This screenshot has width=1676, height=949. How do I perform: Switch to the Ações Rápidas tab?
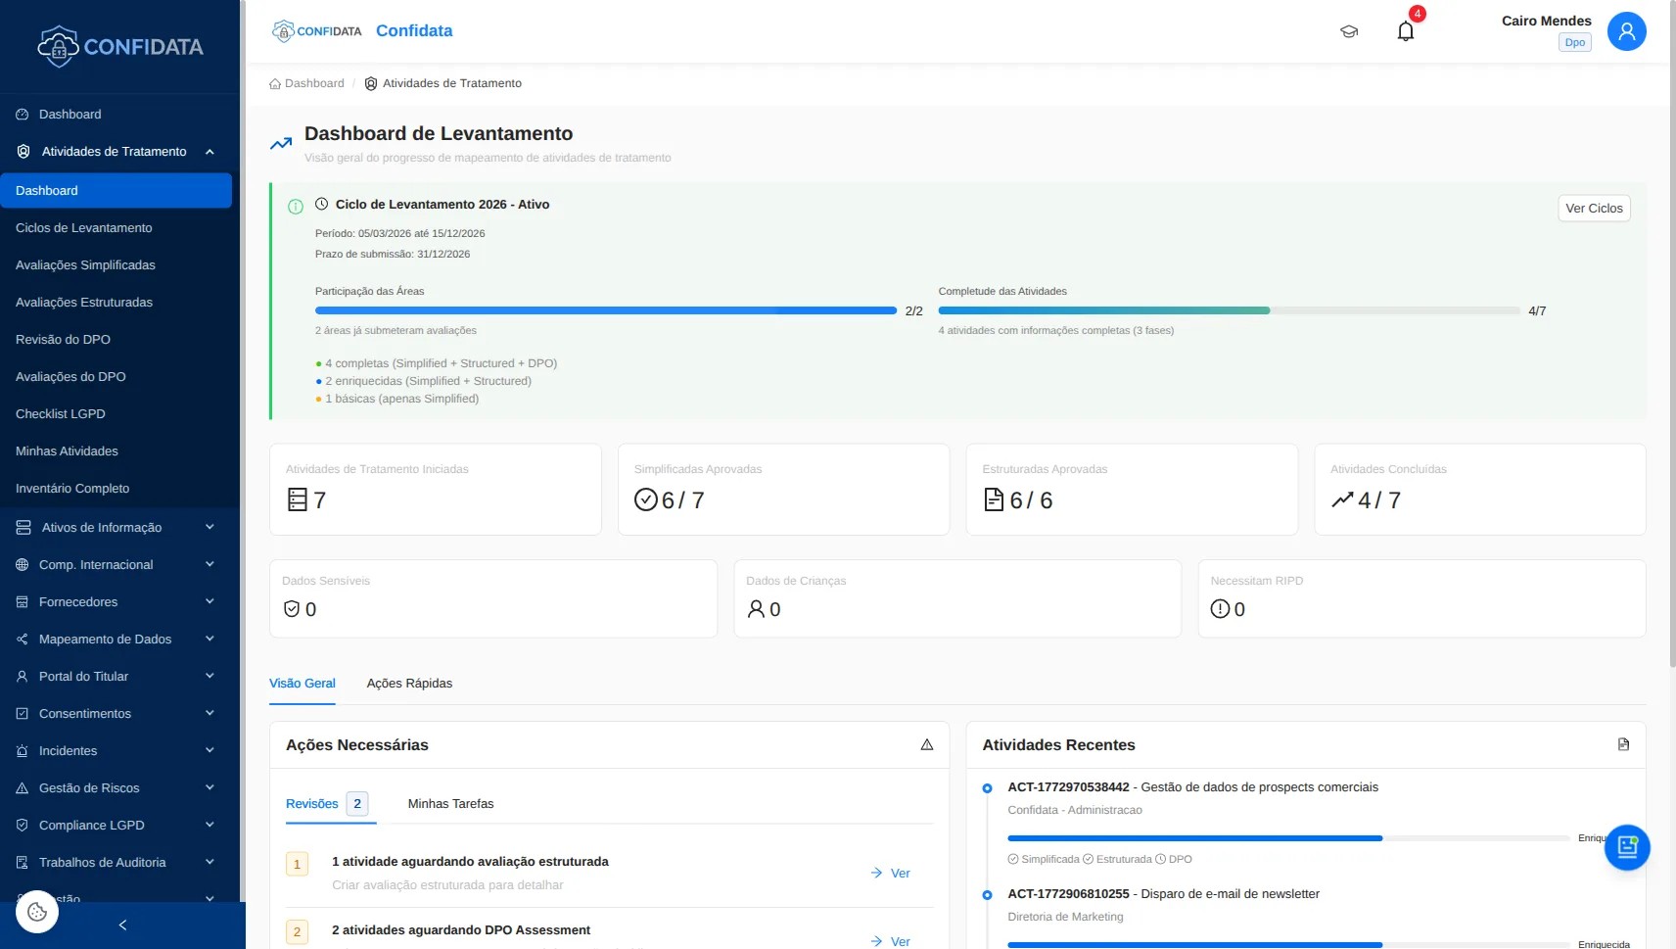pyautogui.click(x=409, y=684)
